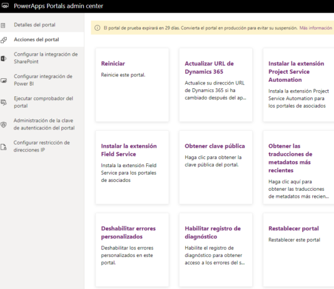The image size is (334, 289).
Task: Click the info icon in the yellow banner
Action: 98,28
